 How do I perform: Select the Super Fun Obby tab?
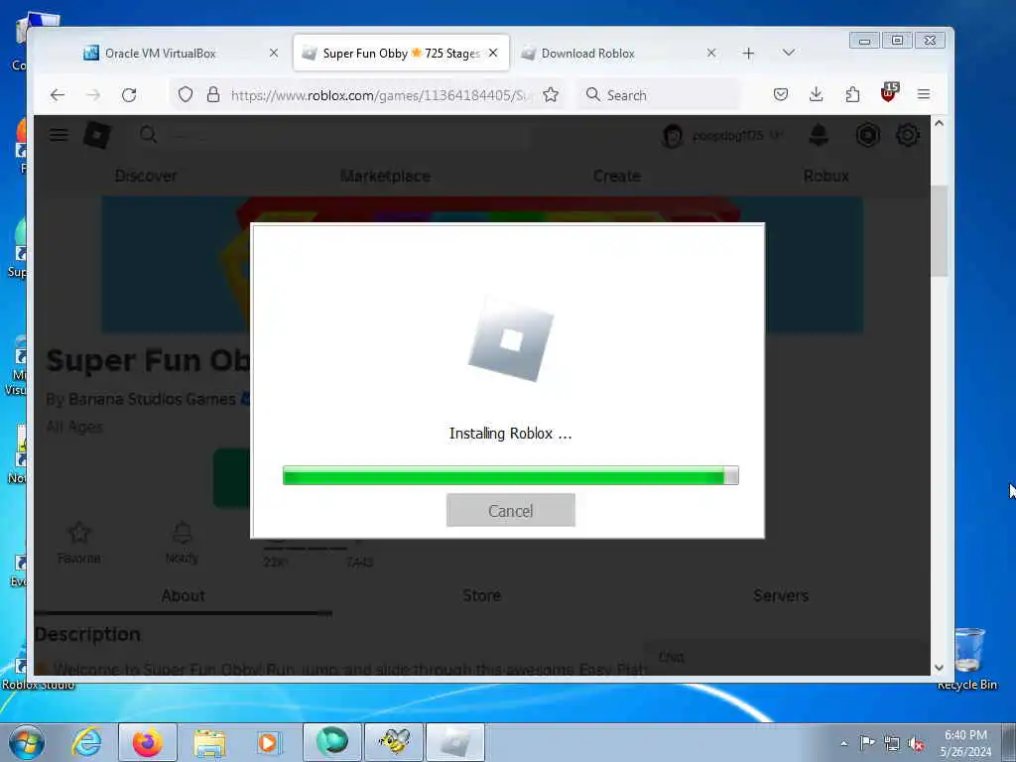[401, 54]
